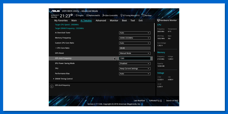Expand the DRAM Timing Control submenu
The width and height of the screenshot is (228, 114).
pyautogui.click(x=64, y=79)
